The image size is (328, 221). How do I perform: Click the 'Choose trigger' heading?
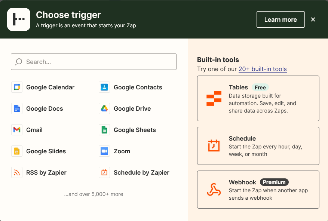(68, 15)
